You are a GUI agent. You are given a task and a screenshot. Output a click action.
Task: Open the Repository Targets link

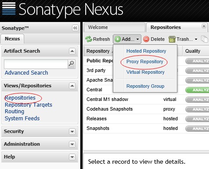[29, 105]
